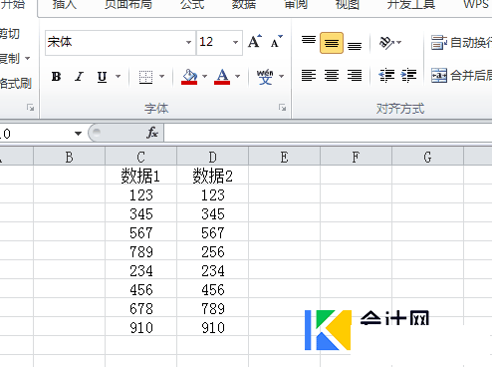Open the 公式 ribbon tab
The height and width of the screenshot is (367, 492).
coord(192,5)
